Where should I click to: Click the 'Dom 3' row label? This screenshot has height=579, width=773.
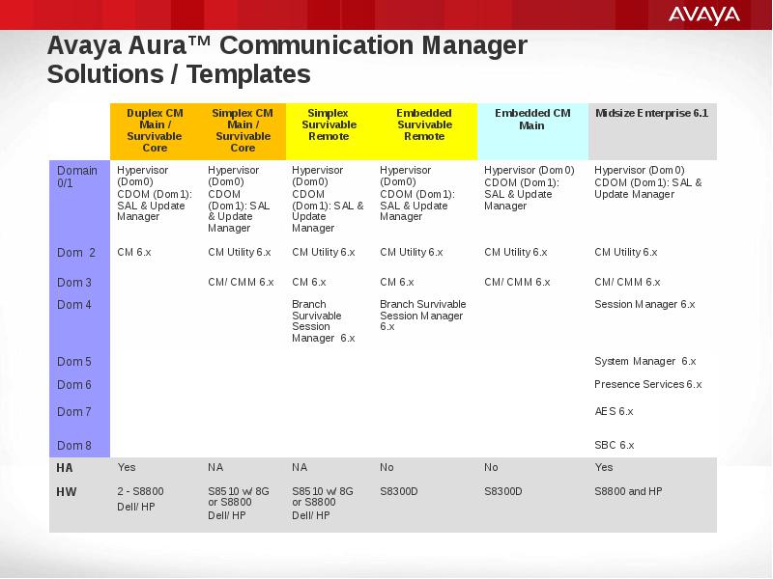point(74,283)
